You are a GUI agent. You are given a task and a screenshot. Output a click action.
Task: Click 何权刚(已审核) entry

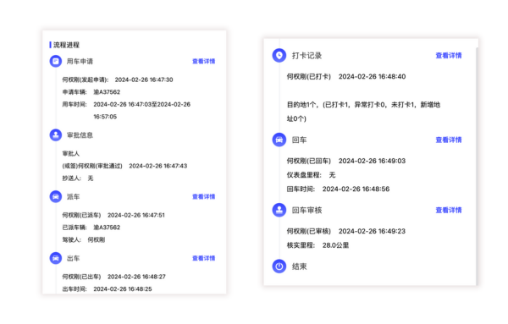[x=309, y=231]
